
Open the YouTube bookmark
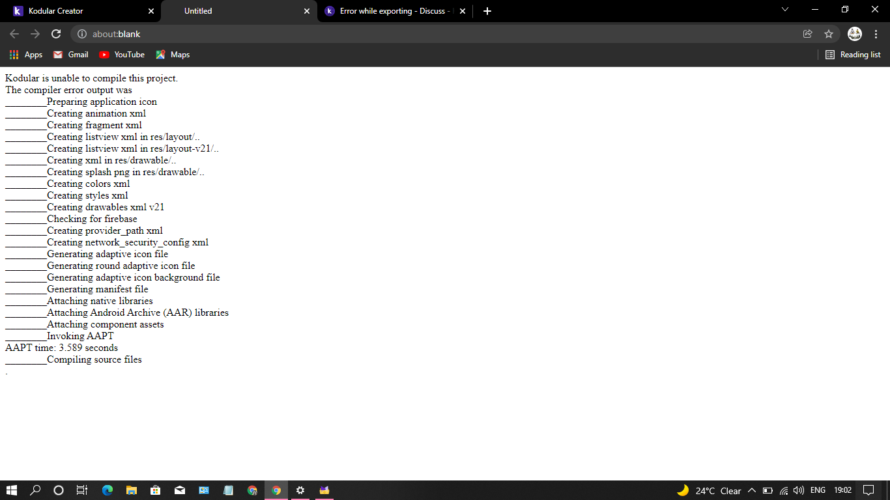(122, 55)
